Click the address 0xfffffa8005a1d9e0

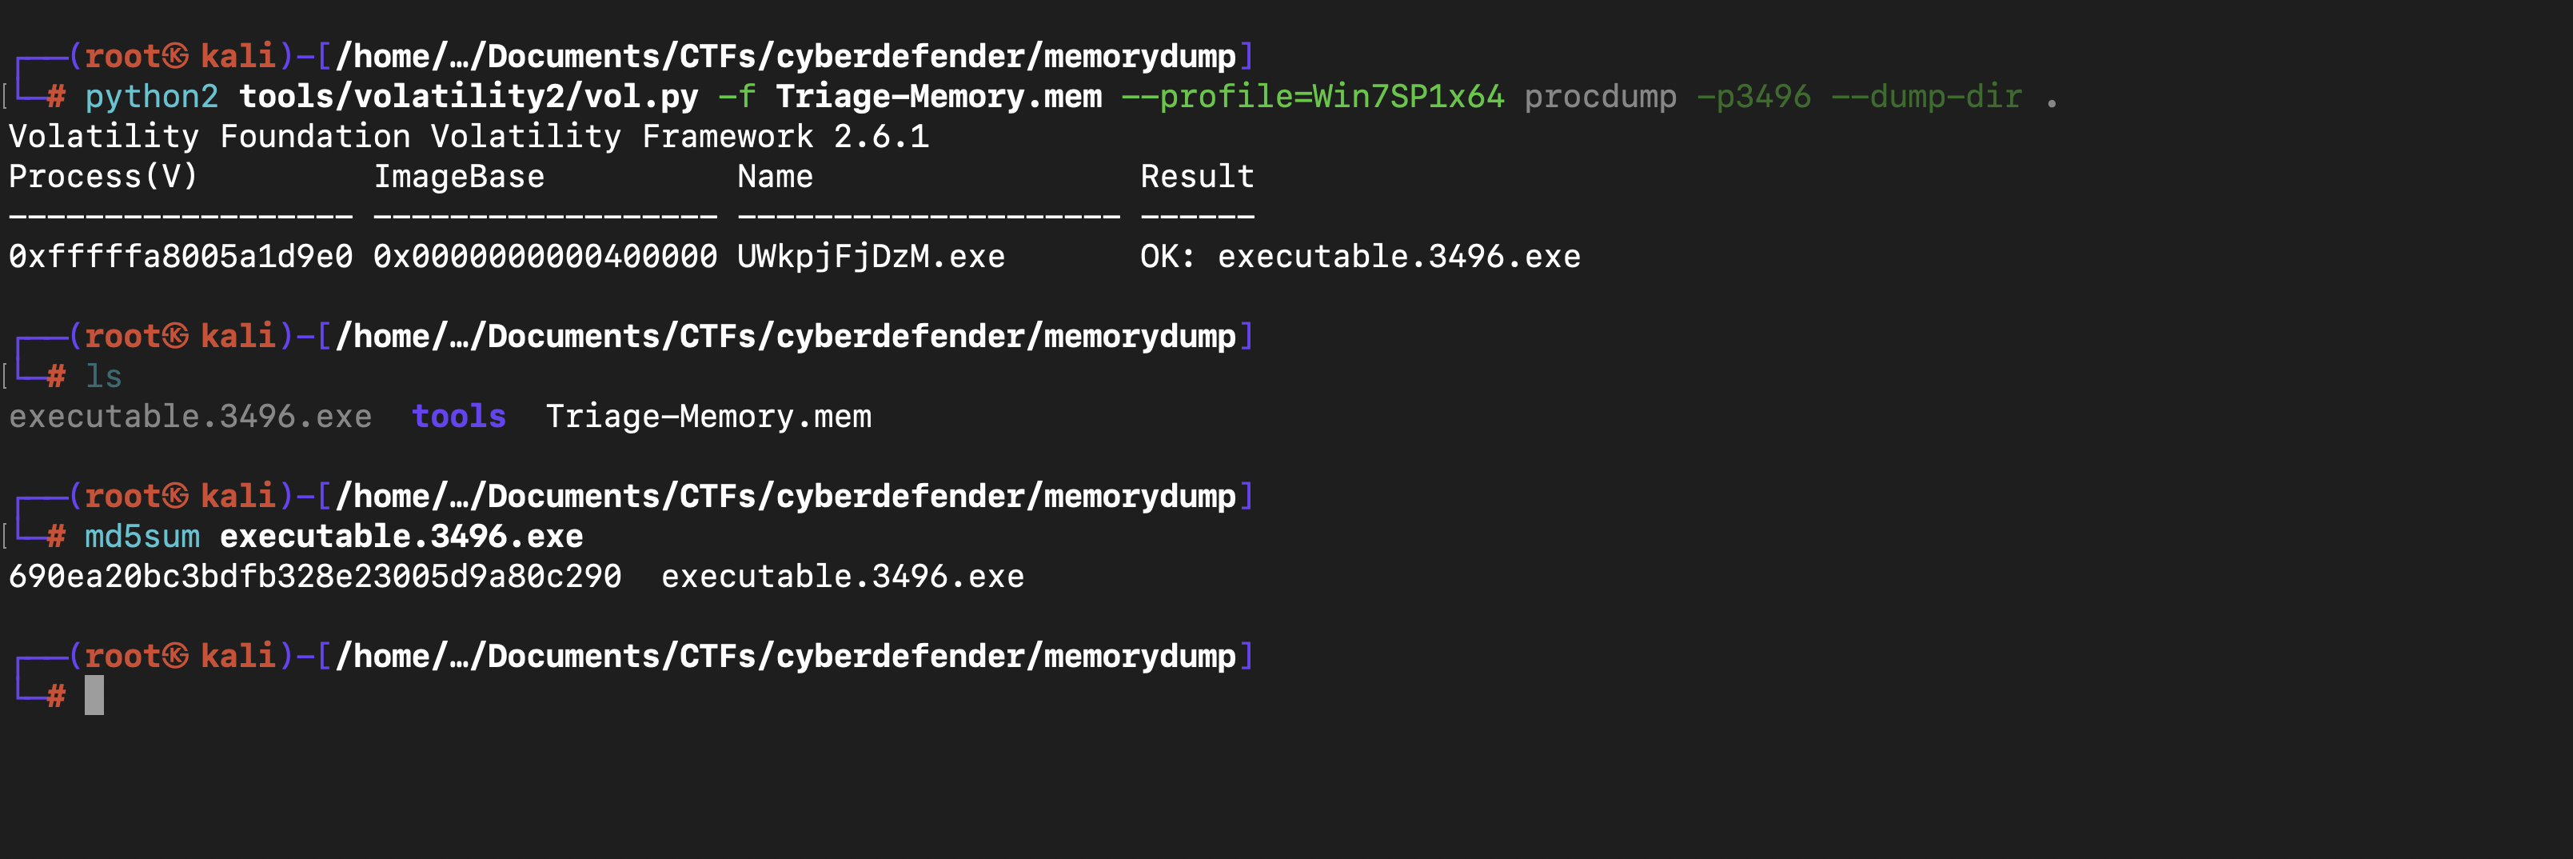[x=181, y=257]
